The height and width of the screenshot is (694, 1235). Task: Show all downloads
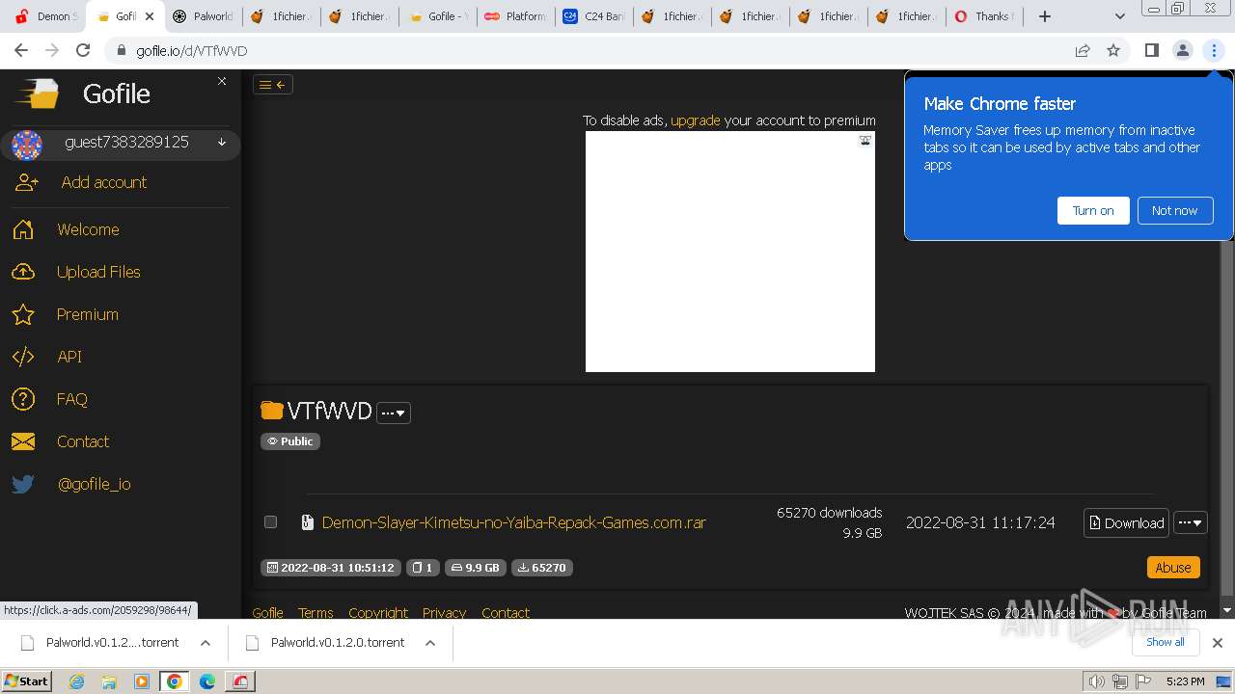[1165, 642]
